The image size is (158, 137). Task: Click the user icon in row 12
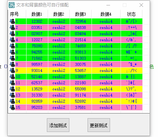tap(12, 89)
